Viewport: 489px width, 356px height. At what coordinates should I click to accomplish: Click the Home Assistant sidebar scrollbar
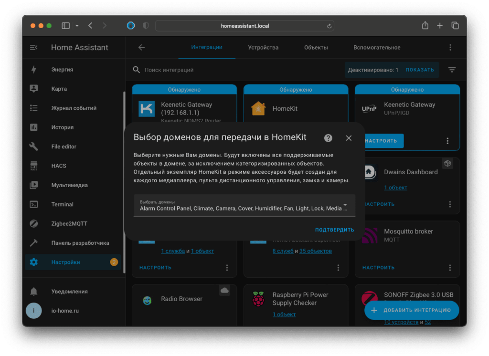pos(124,182)
